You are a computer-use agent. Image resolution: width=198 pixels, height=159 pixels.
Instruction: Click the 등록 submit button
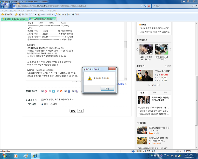click(73, 111)
